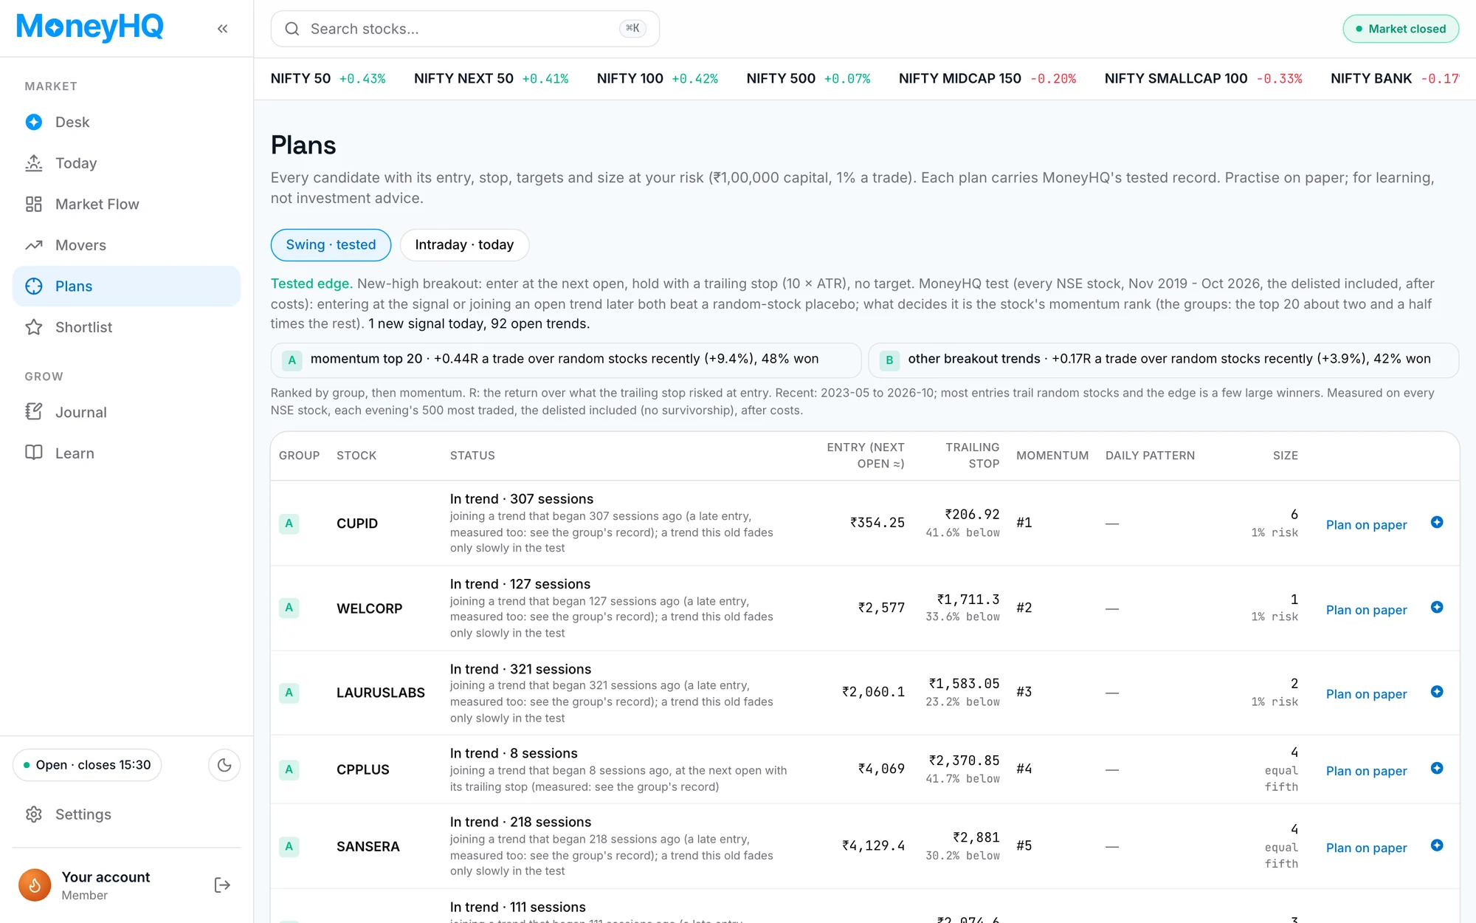Go to Movers page

[x=126, y=245]
